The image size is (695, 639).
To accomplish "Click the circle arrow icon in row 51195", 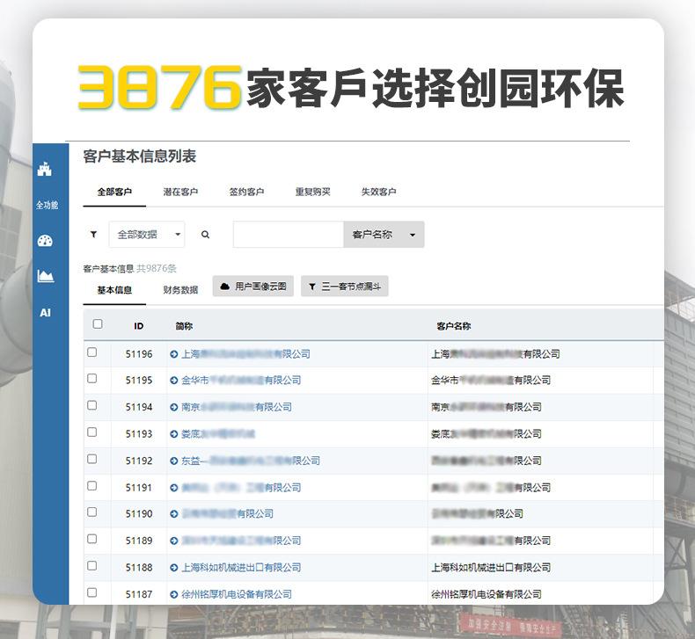I will click(x=174, y=380).
